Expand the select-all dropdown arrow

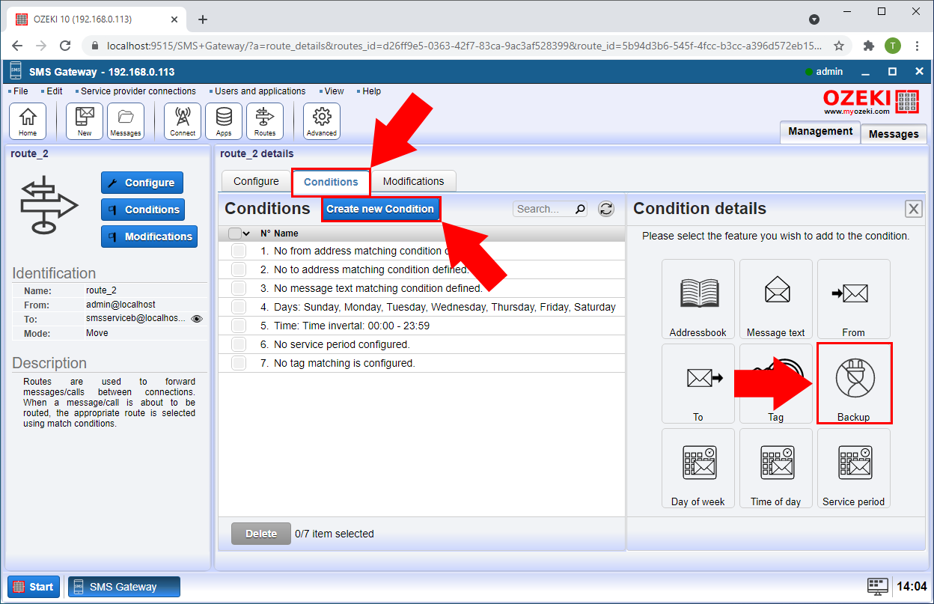click(247, 234)
